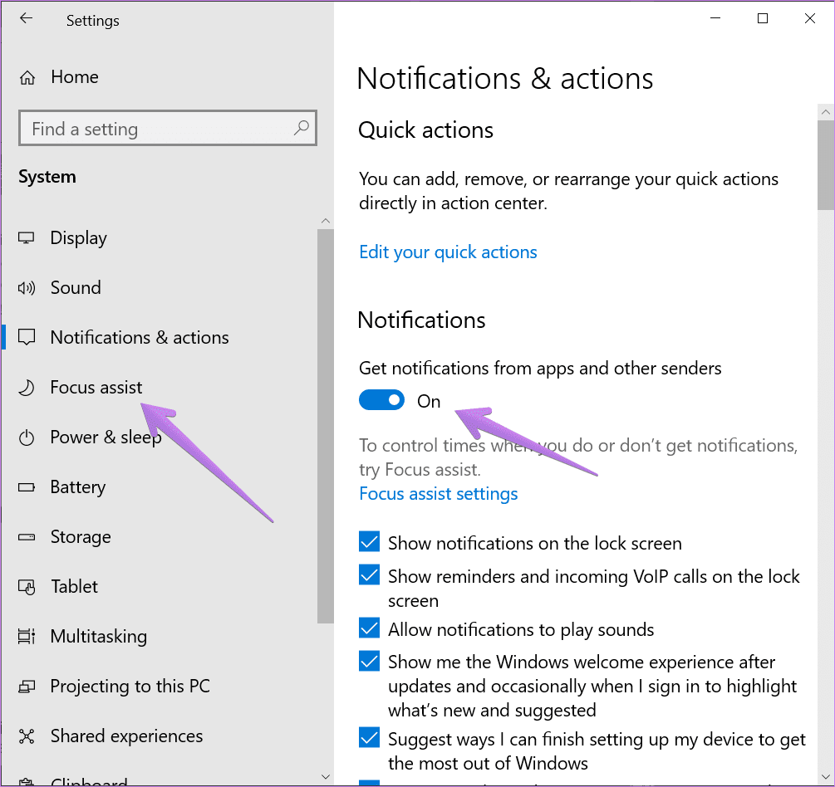
Task: Disable the Windows welcome experience checkbox
Action: pos(370,662)
